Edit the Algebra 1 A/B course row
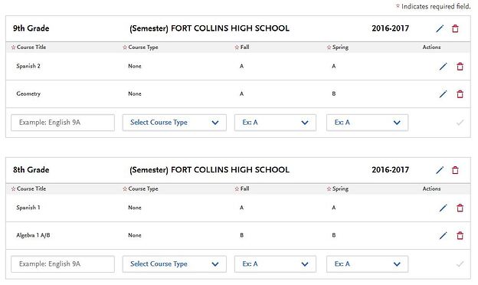 [443, 236]
